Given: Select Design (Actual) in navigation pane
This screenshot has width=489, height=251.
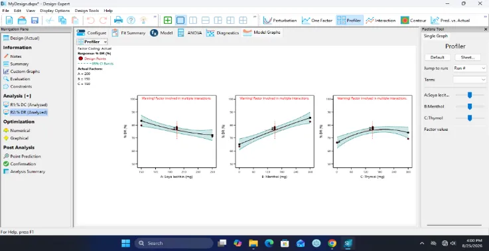Looking at the screenshot, I should coord(21,38).
